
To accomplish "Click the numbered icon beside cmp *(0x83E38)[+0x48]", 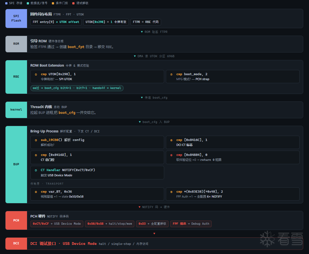I will pos(171,192).
